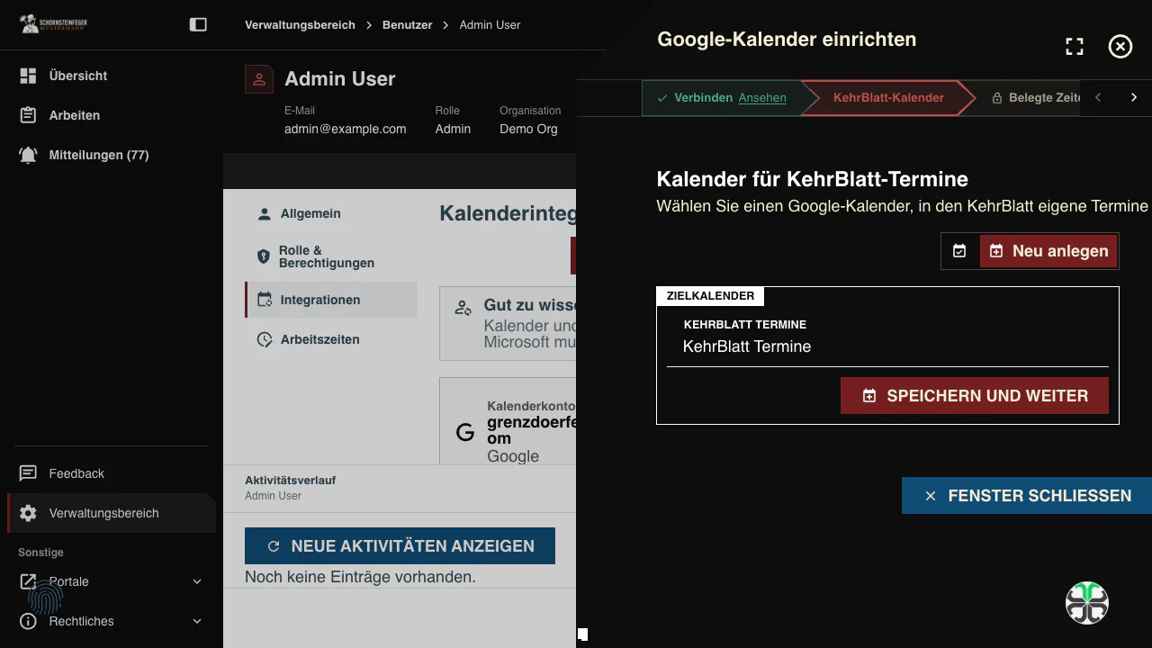Expand the Rechtliches section chevron
Screen dimensions: 1152x648
[197, 621]
